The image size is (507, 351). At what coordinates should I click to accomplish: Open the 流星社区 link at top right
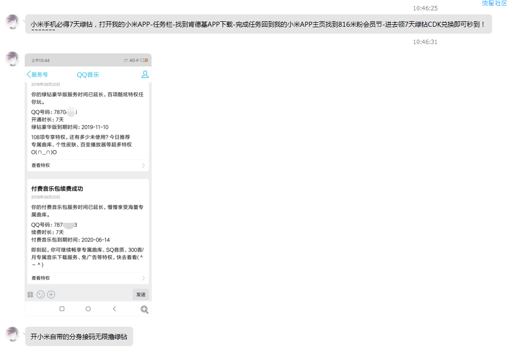[494, 3]
